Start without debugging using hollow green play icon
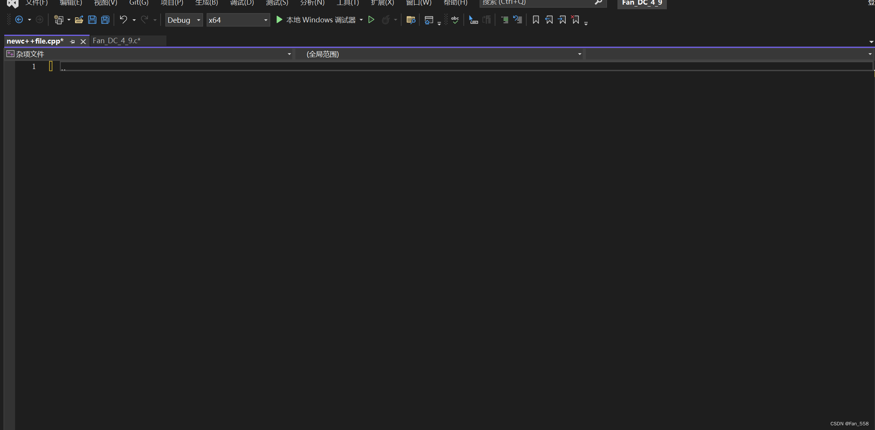Image resolution: width=875 pixels, height=430 pixels. (371, 20)
